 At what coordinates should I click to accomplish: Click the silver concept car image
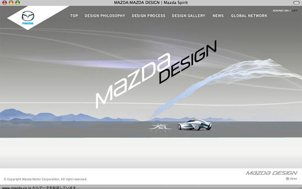[x=194, y=125]
